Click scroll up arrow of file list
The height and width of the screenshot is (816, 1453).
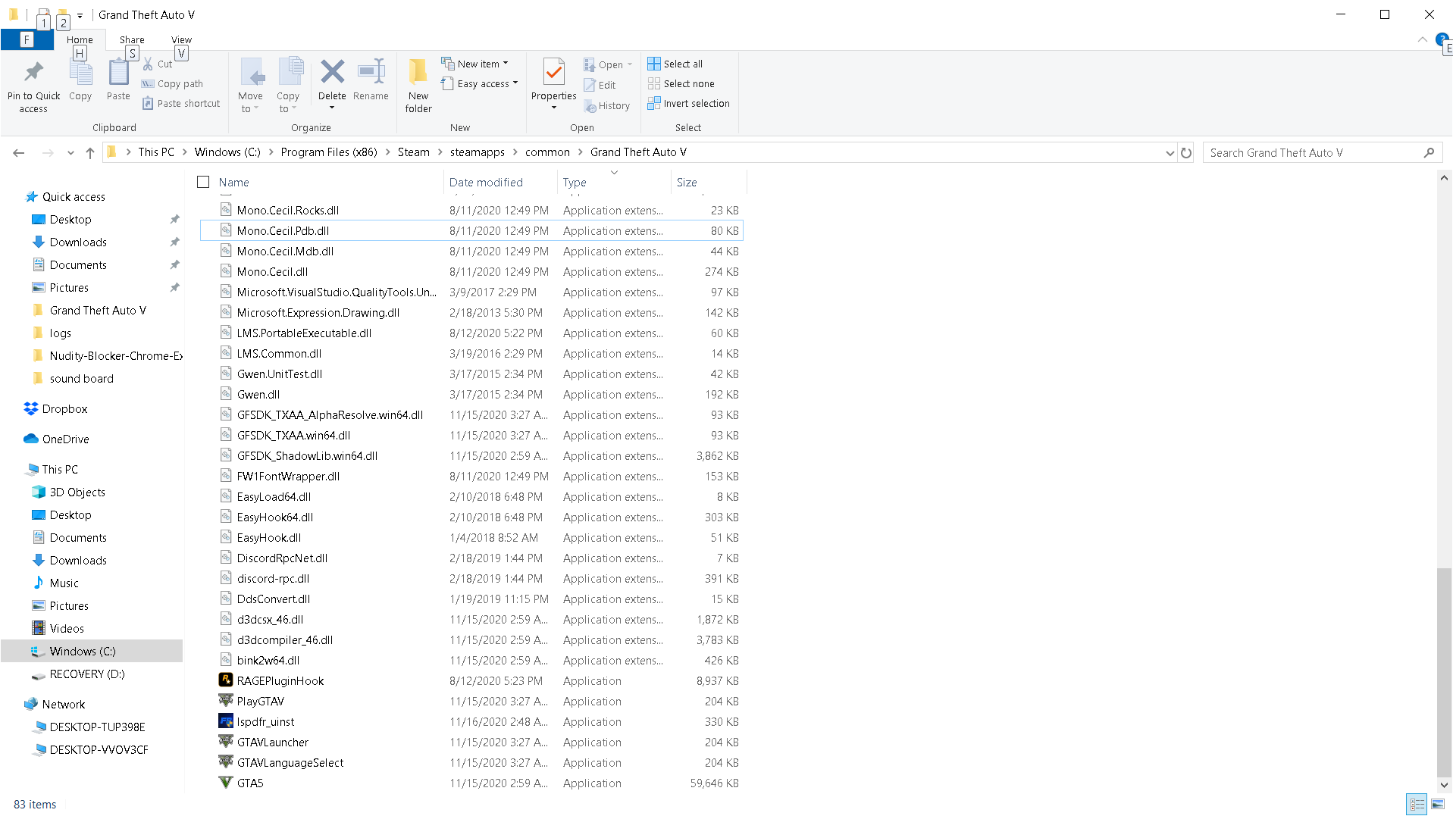pos(1444,178)
